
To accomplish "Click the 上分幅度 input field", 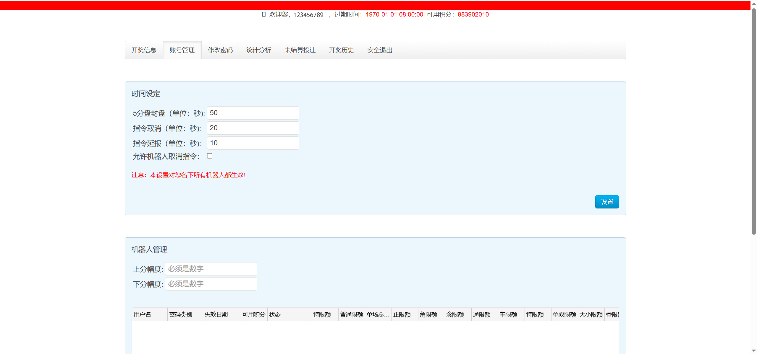I will 211,269.
